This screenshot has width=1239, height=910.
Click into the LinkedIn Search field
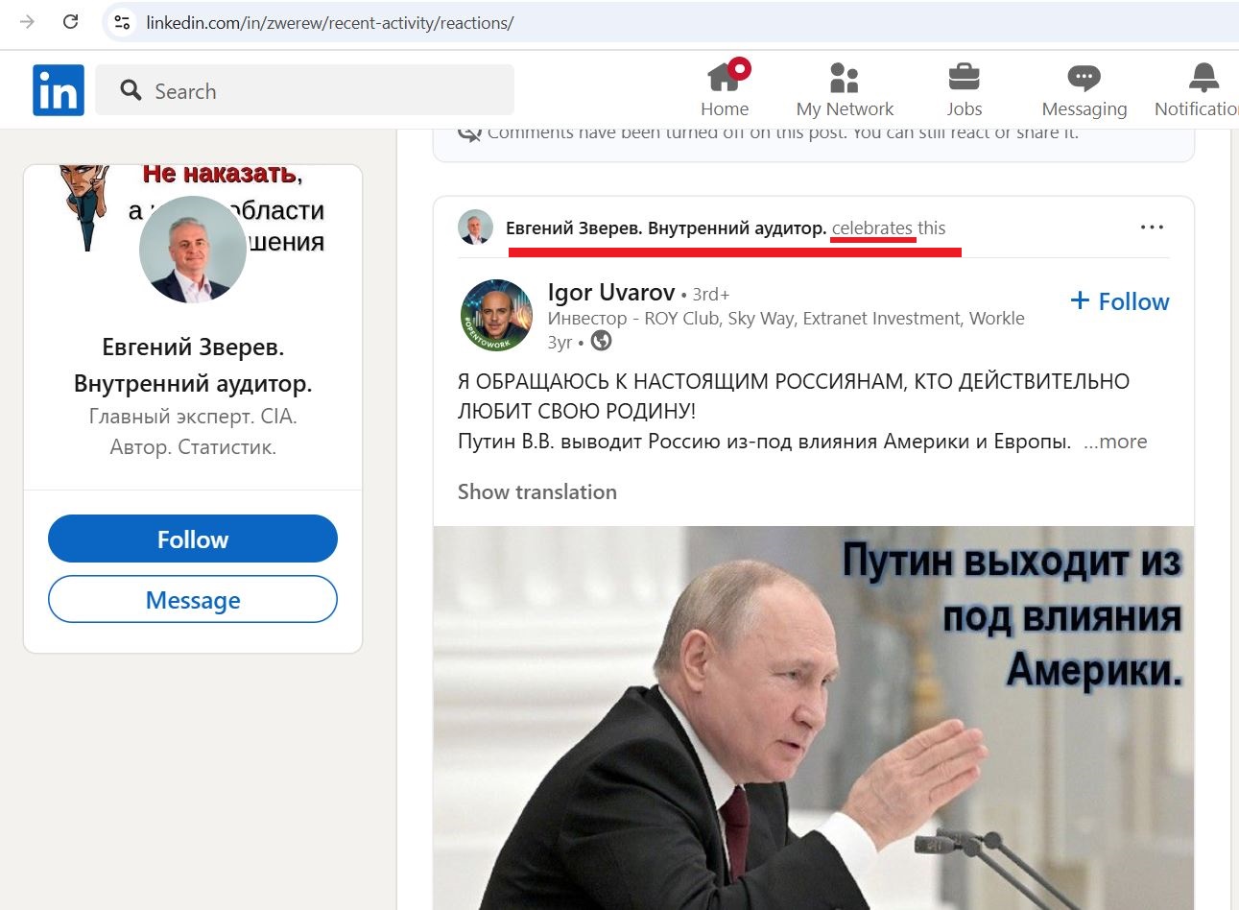coord(305,90)
